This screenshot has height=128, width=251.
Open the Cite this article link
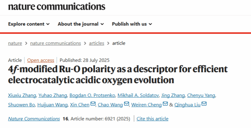(x=152, y=119)
